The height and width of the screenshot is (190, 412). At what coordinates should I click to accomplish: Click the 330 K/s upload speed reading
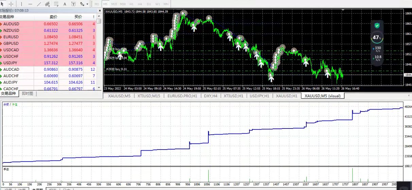(377, 49)
